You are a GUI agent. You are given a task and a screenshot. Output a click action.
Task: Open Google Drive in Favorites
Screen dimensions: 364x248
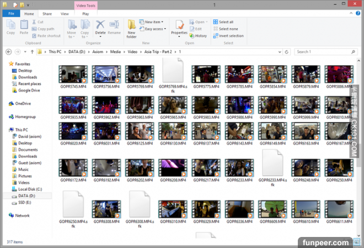coord(29,90)
